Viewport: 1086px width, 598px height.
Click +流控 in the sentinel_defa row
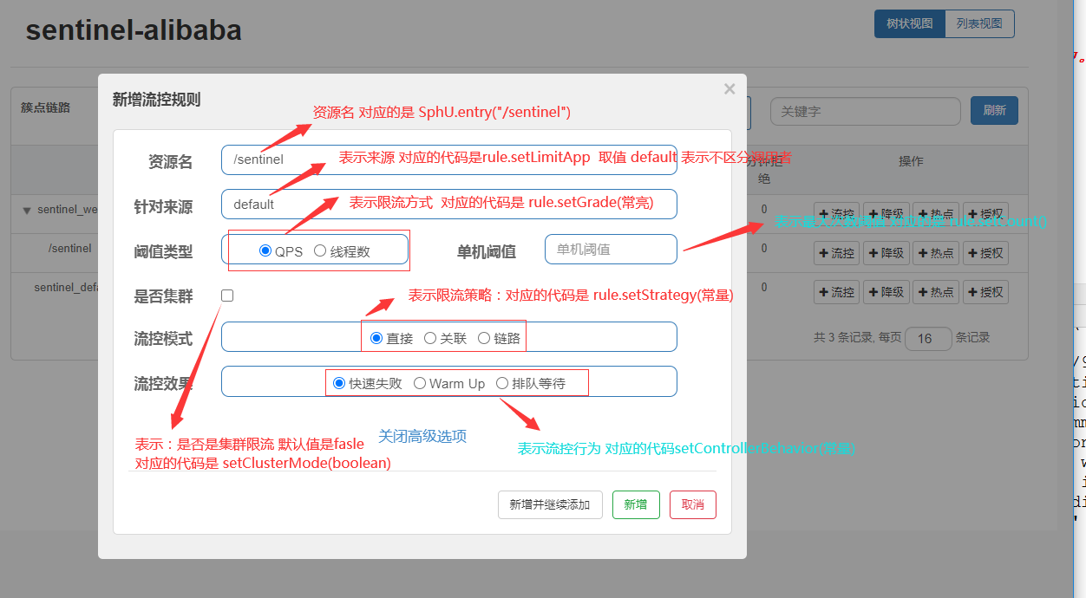[836, 292]
